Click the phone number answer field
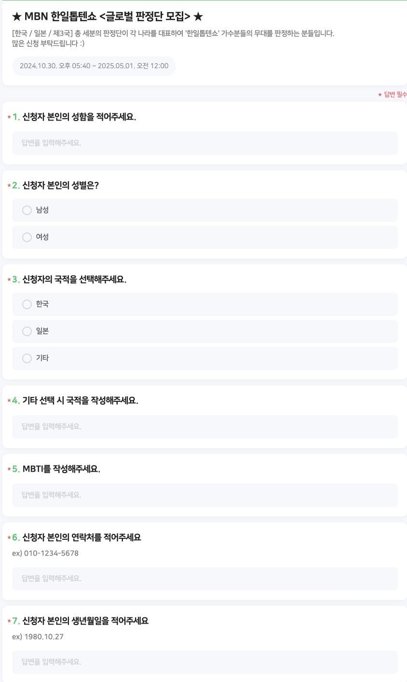407x682 pixels. pos(204,579)
